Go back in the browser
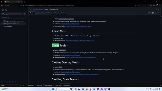Screen dimensions: 162x91 pyautogui.click(x=2, y=5)
